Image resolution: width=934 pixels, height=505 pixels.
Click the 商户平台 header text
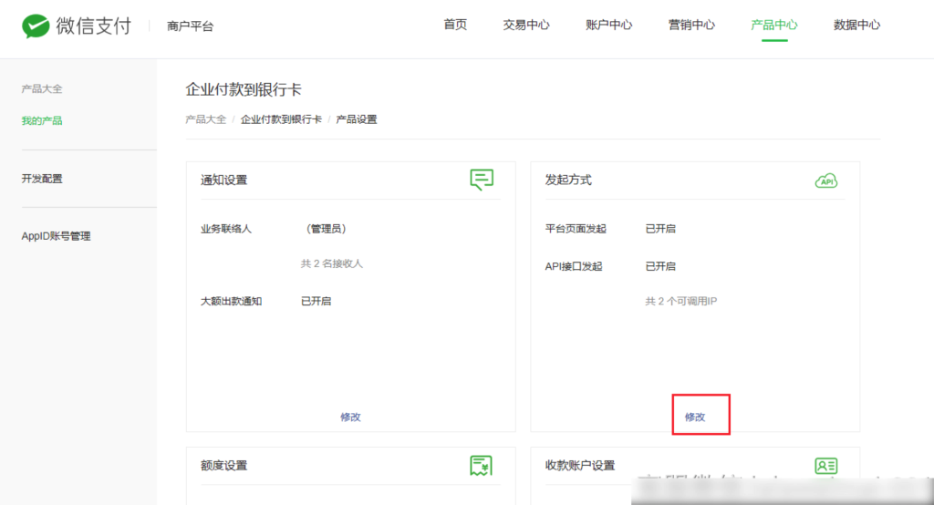click(x=190, y=26)
